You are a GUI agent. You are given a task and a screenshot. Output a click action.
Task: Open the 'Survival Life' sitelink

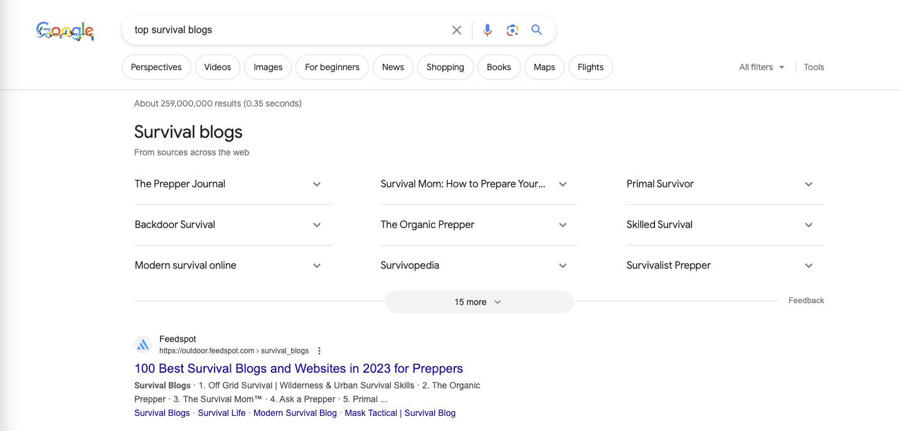pos(221,413)
